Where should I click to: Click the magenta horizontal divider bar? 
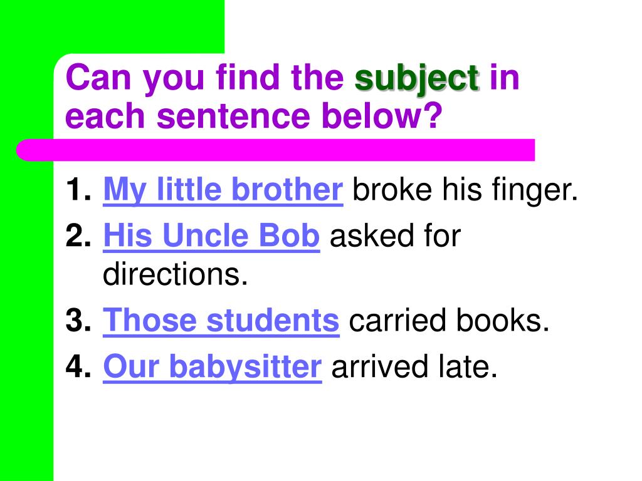[x=276, y=150]
